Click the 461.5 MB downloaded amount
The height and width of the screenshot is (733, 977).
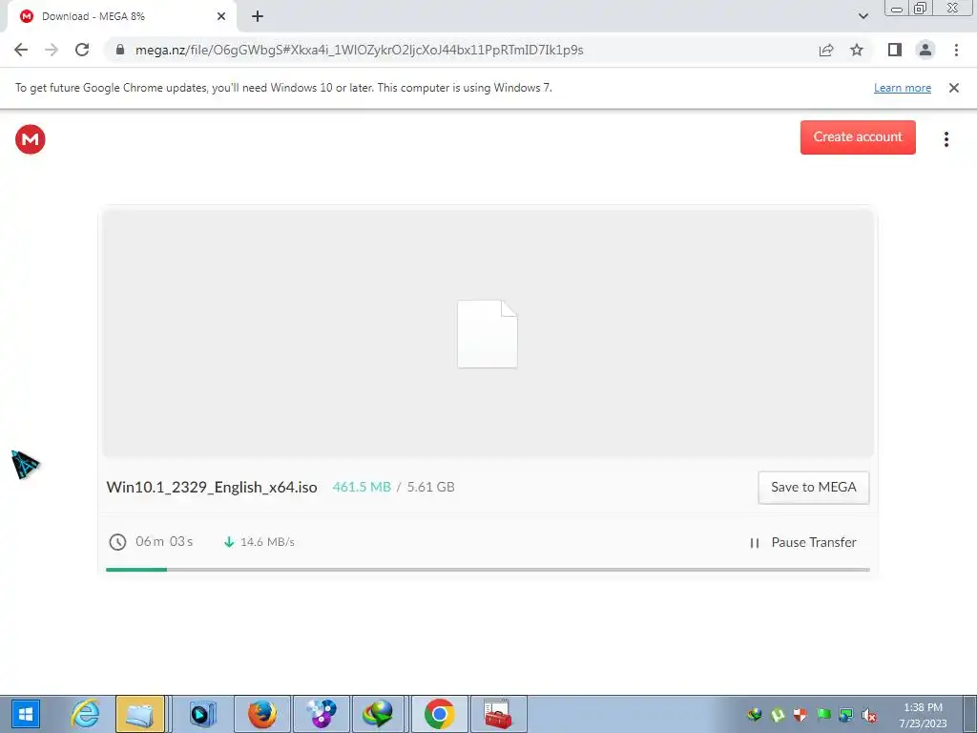pos(362,487)
